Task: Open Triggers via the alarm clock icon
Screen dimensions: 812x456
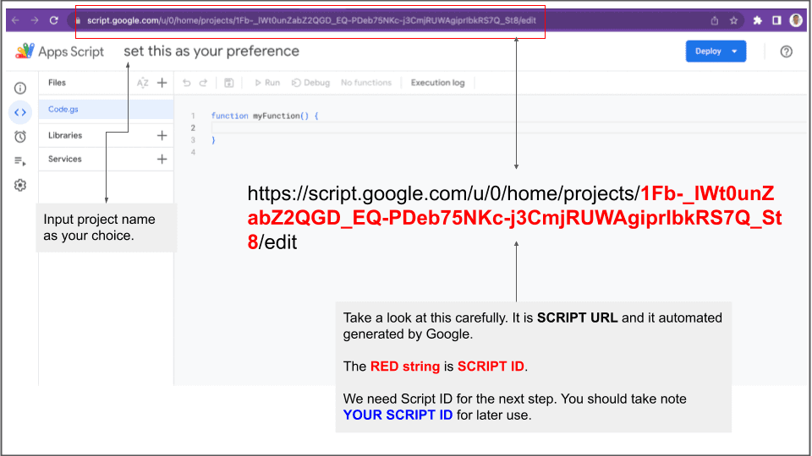Action: [20, 137]
